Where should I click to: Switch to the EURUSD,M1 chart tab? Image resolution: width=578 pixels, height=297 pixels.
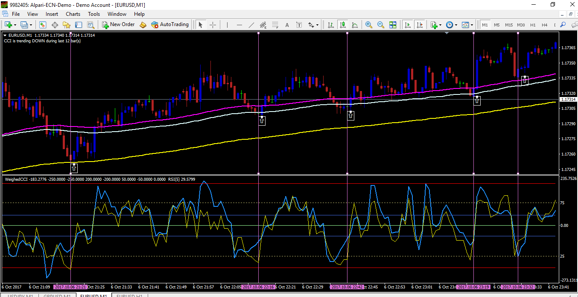tap(93, 296)
